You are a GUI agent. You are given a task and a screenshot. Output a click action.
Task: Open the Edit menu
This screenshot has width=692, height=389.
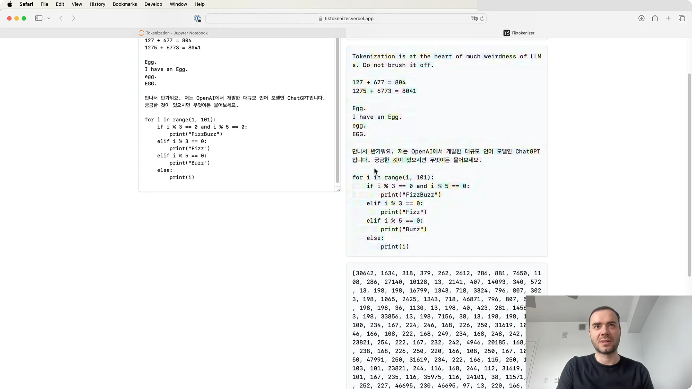(60, 4)
